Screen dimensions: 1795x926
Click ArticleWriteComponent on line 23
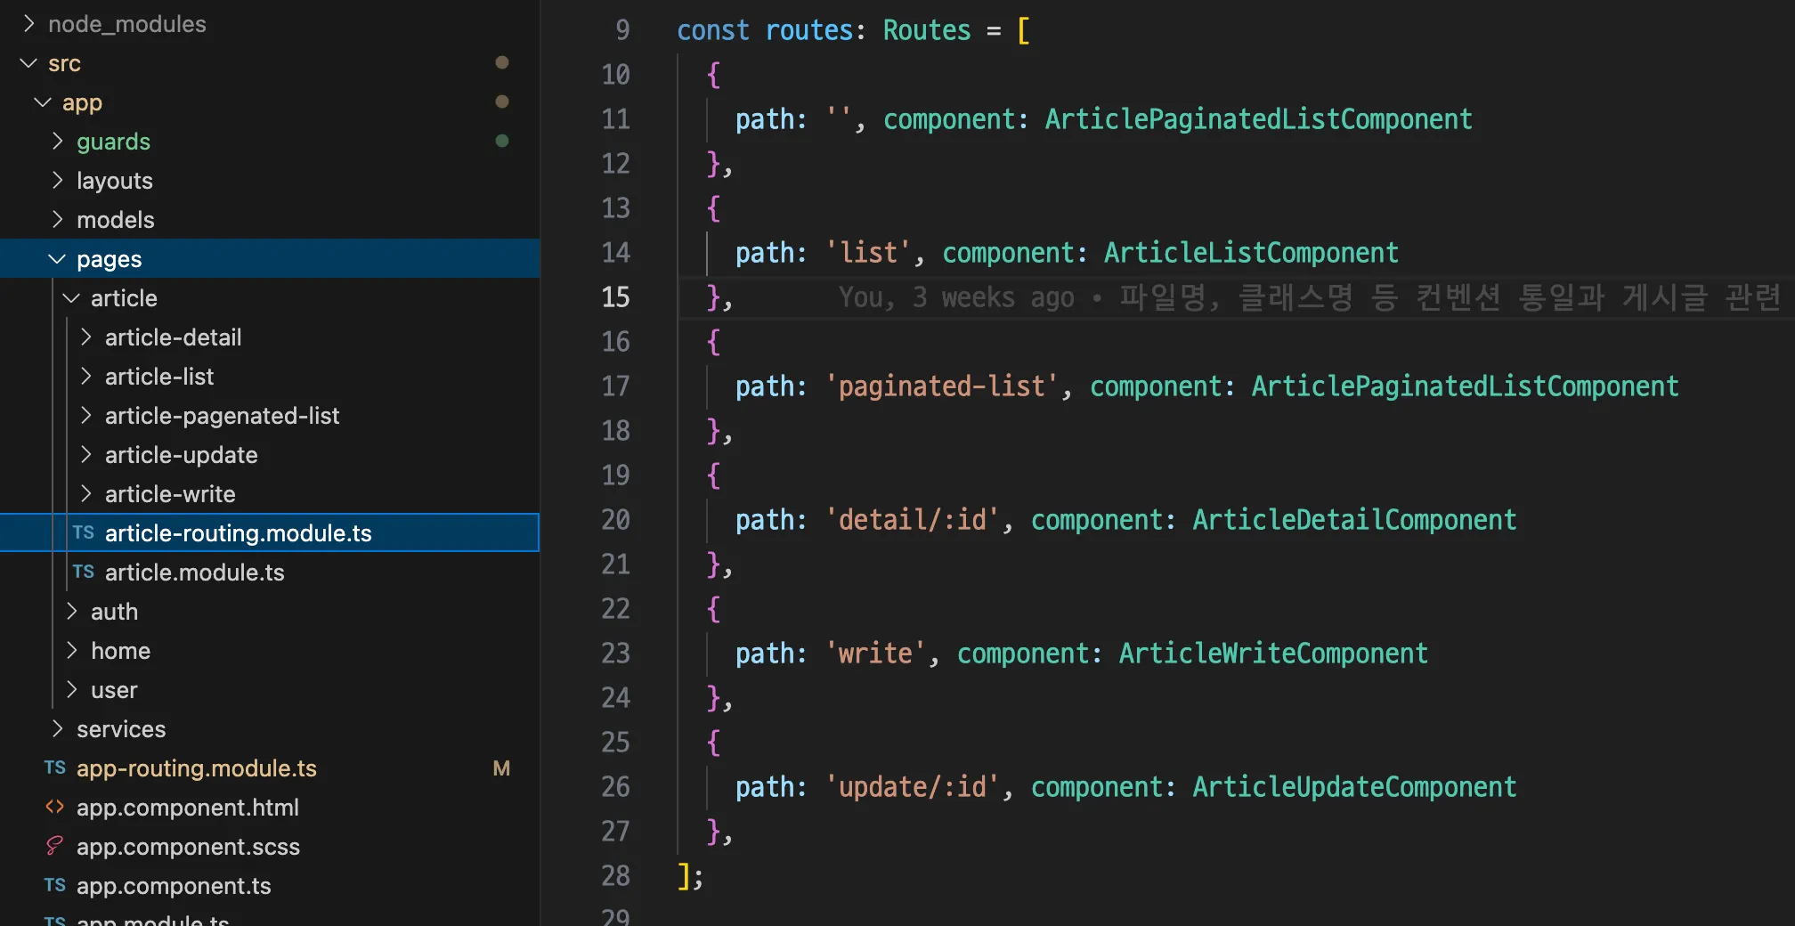tap(1273, 654)
